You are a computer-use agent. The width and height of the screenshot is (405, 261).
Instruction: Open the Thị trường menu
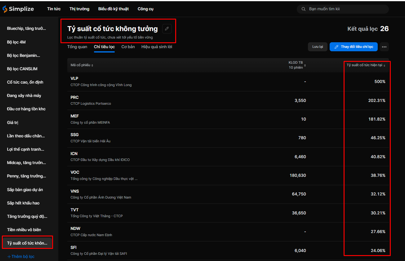pos(79,9)
